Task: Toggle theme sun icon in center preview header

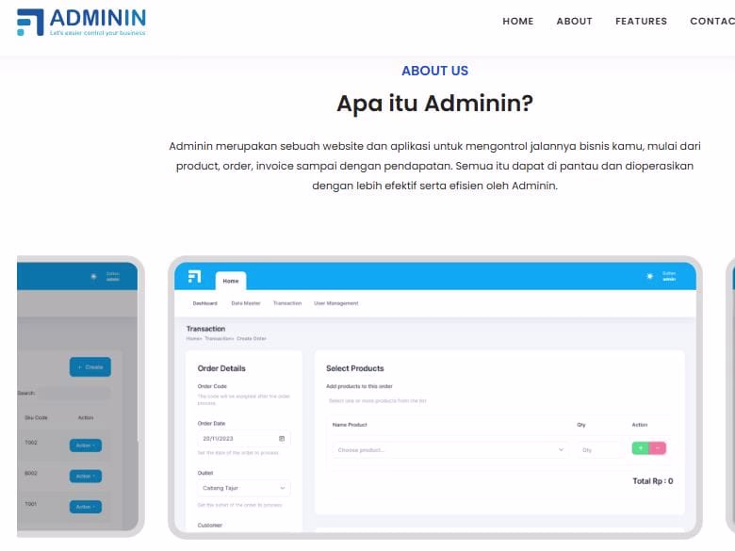Action: pos(649,276)
